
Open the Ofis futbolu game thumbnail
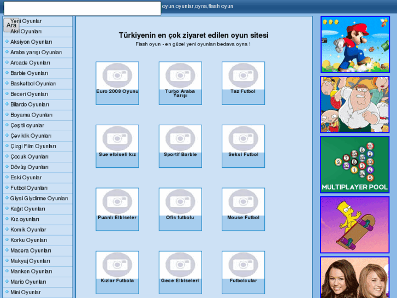(180, 202)
